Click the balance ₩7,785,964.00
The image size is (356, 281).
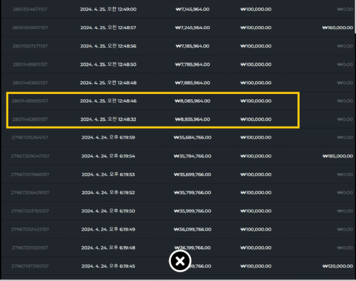(x=192, y=65)
